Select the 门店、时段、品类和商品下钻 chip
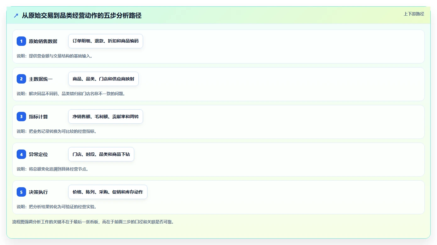 [x=101, y=154]
